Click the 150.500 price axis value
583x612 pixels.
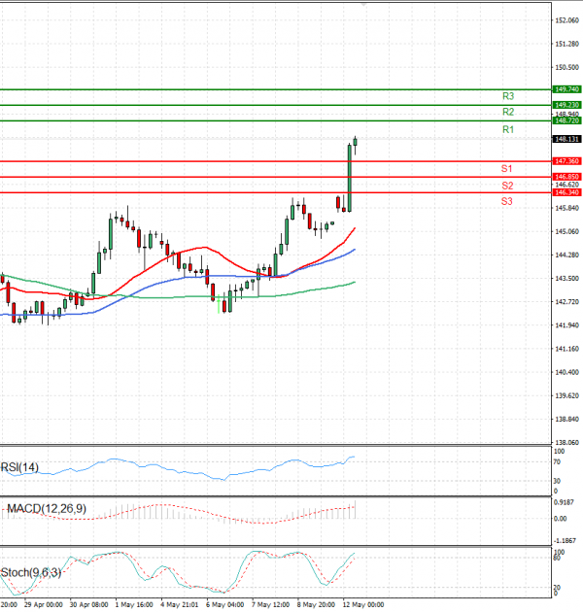pyautogui.click(x=567, y=68)
